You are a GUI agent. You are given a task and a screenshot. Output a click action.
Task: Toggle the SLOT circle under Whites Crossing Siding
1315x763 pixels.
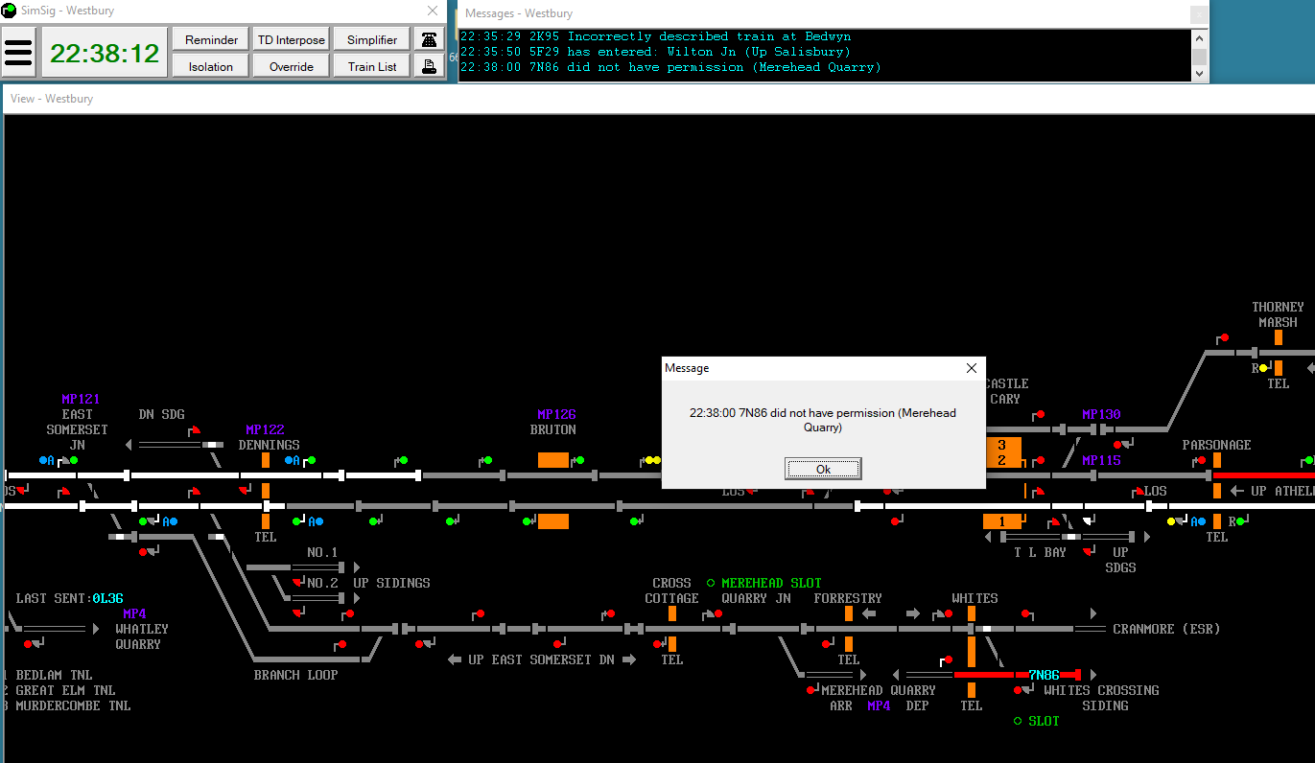coord(1018,721)
